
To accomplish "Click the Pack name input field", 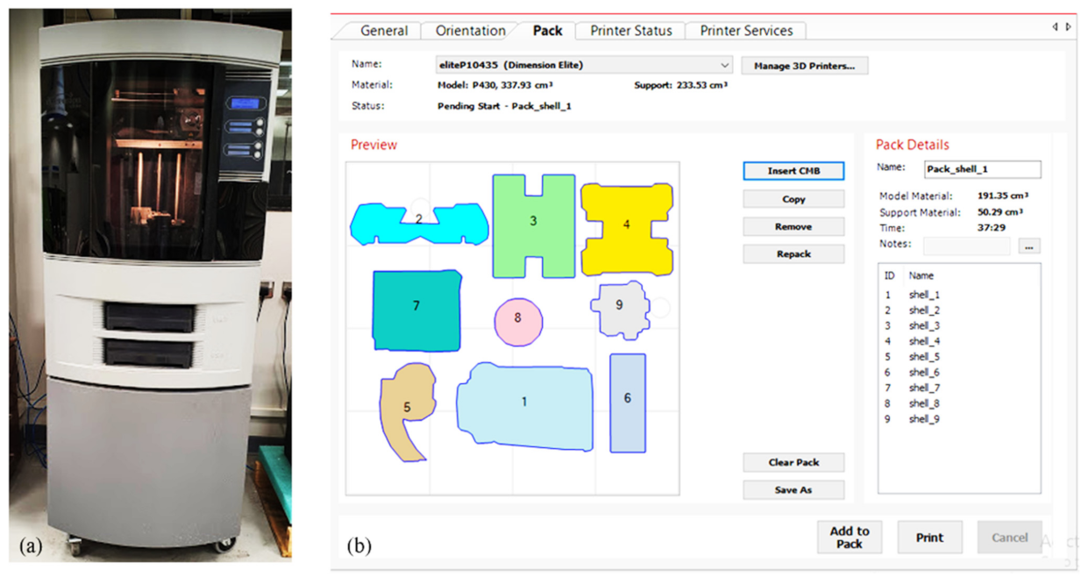I will click(982, 169).
